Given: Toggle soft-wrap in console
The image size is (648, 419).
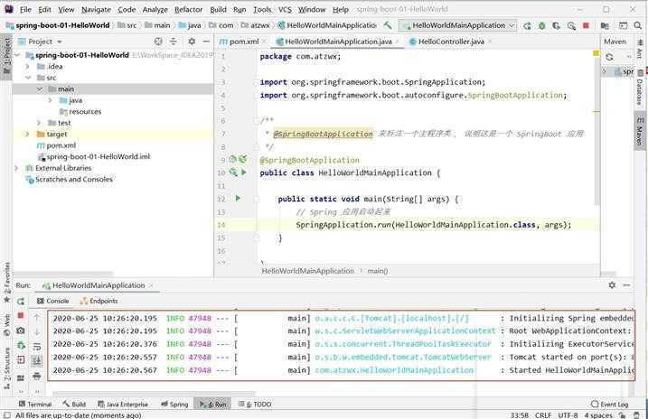Looking at the screenshot, I should tap(37, 346).
